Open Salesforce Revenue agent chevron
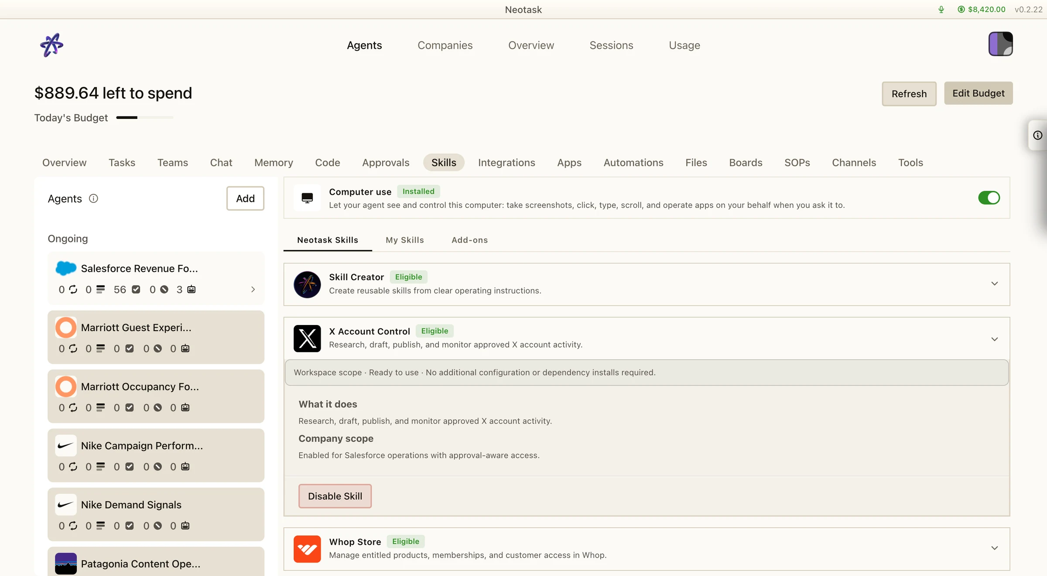Screen dimensions: 1047x576 click(x=253, y=289)
